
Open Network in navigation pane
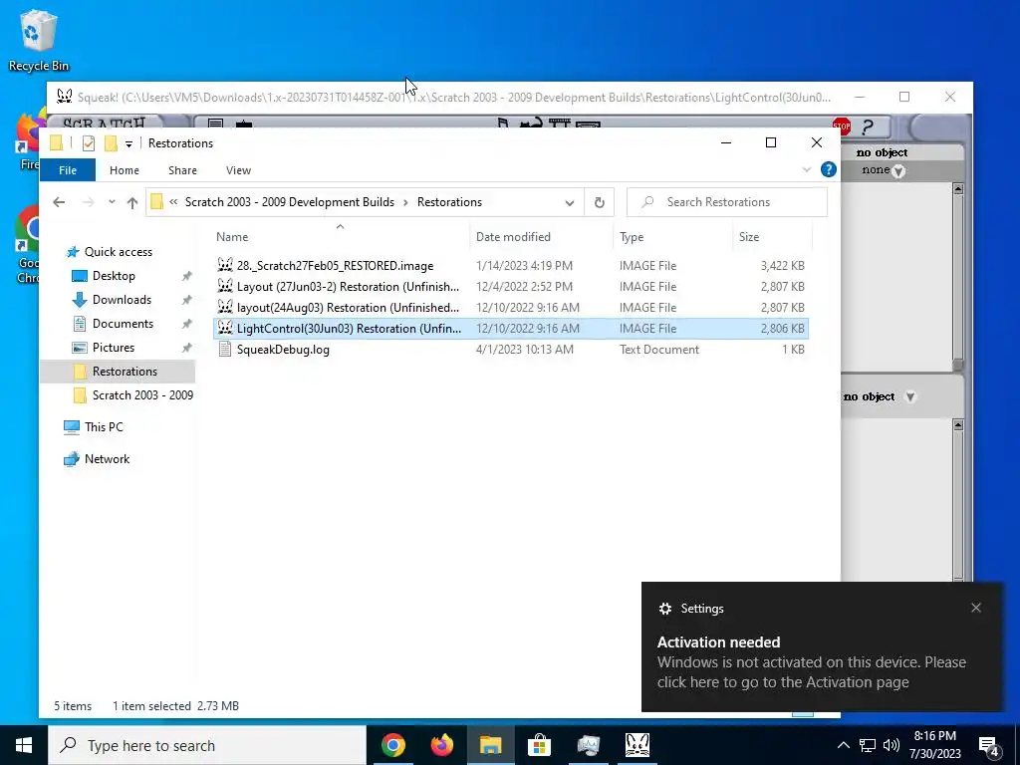tap(107, 459)
